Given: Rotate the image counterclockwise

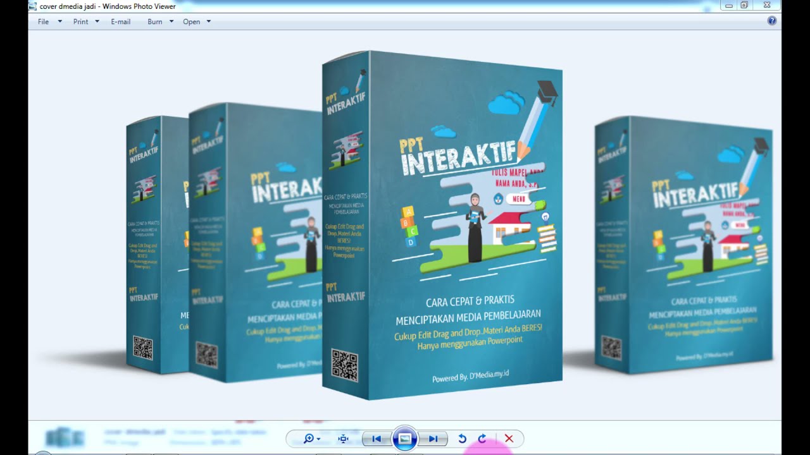Looking at the screenshot, I should [462, 439].
